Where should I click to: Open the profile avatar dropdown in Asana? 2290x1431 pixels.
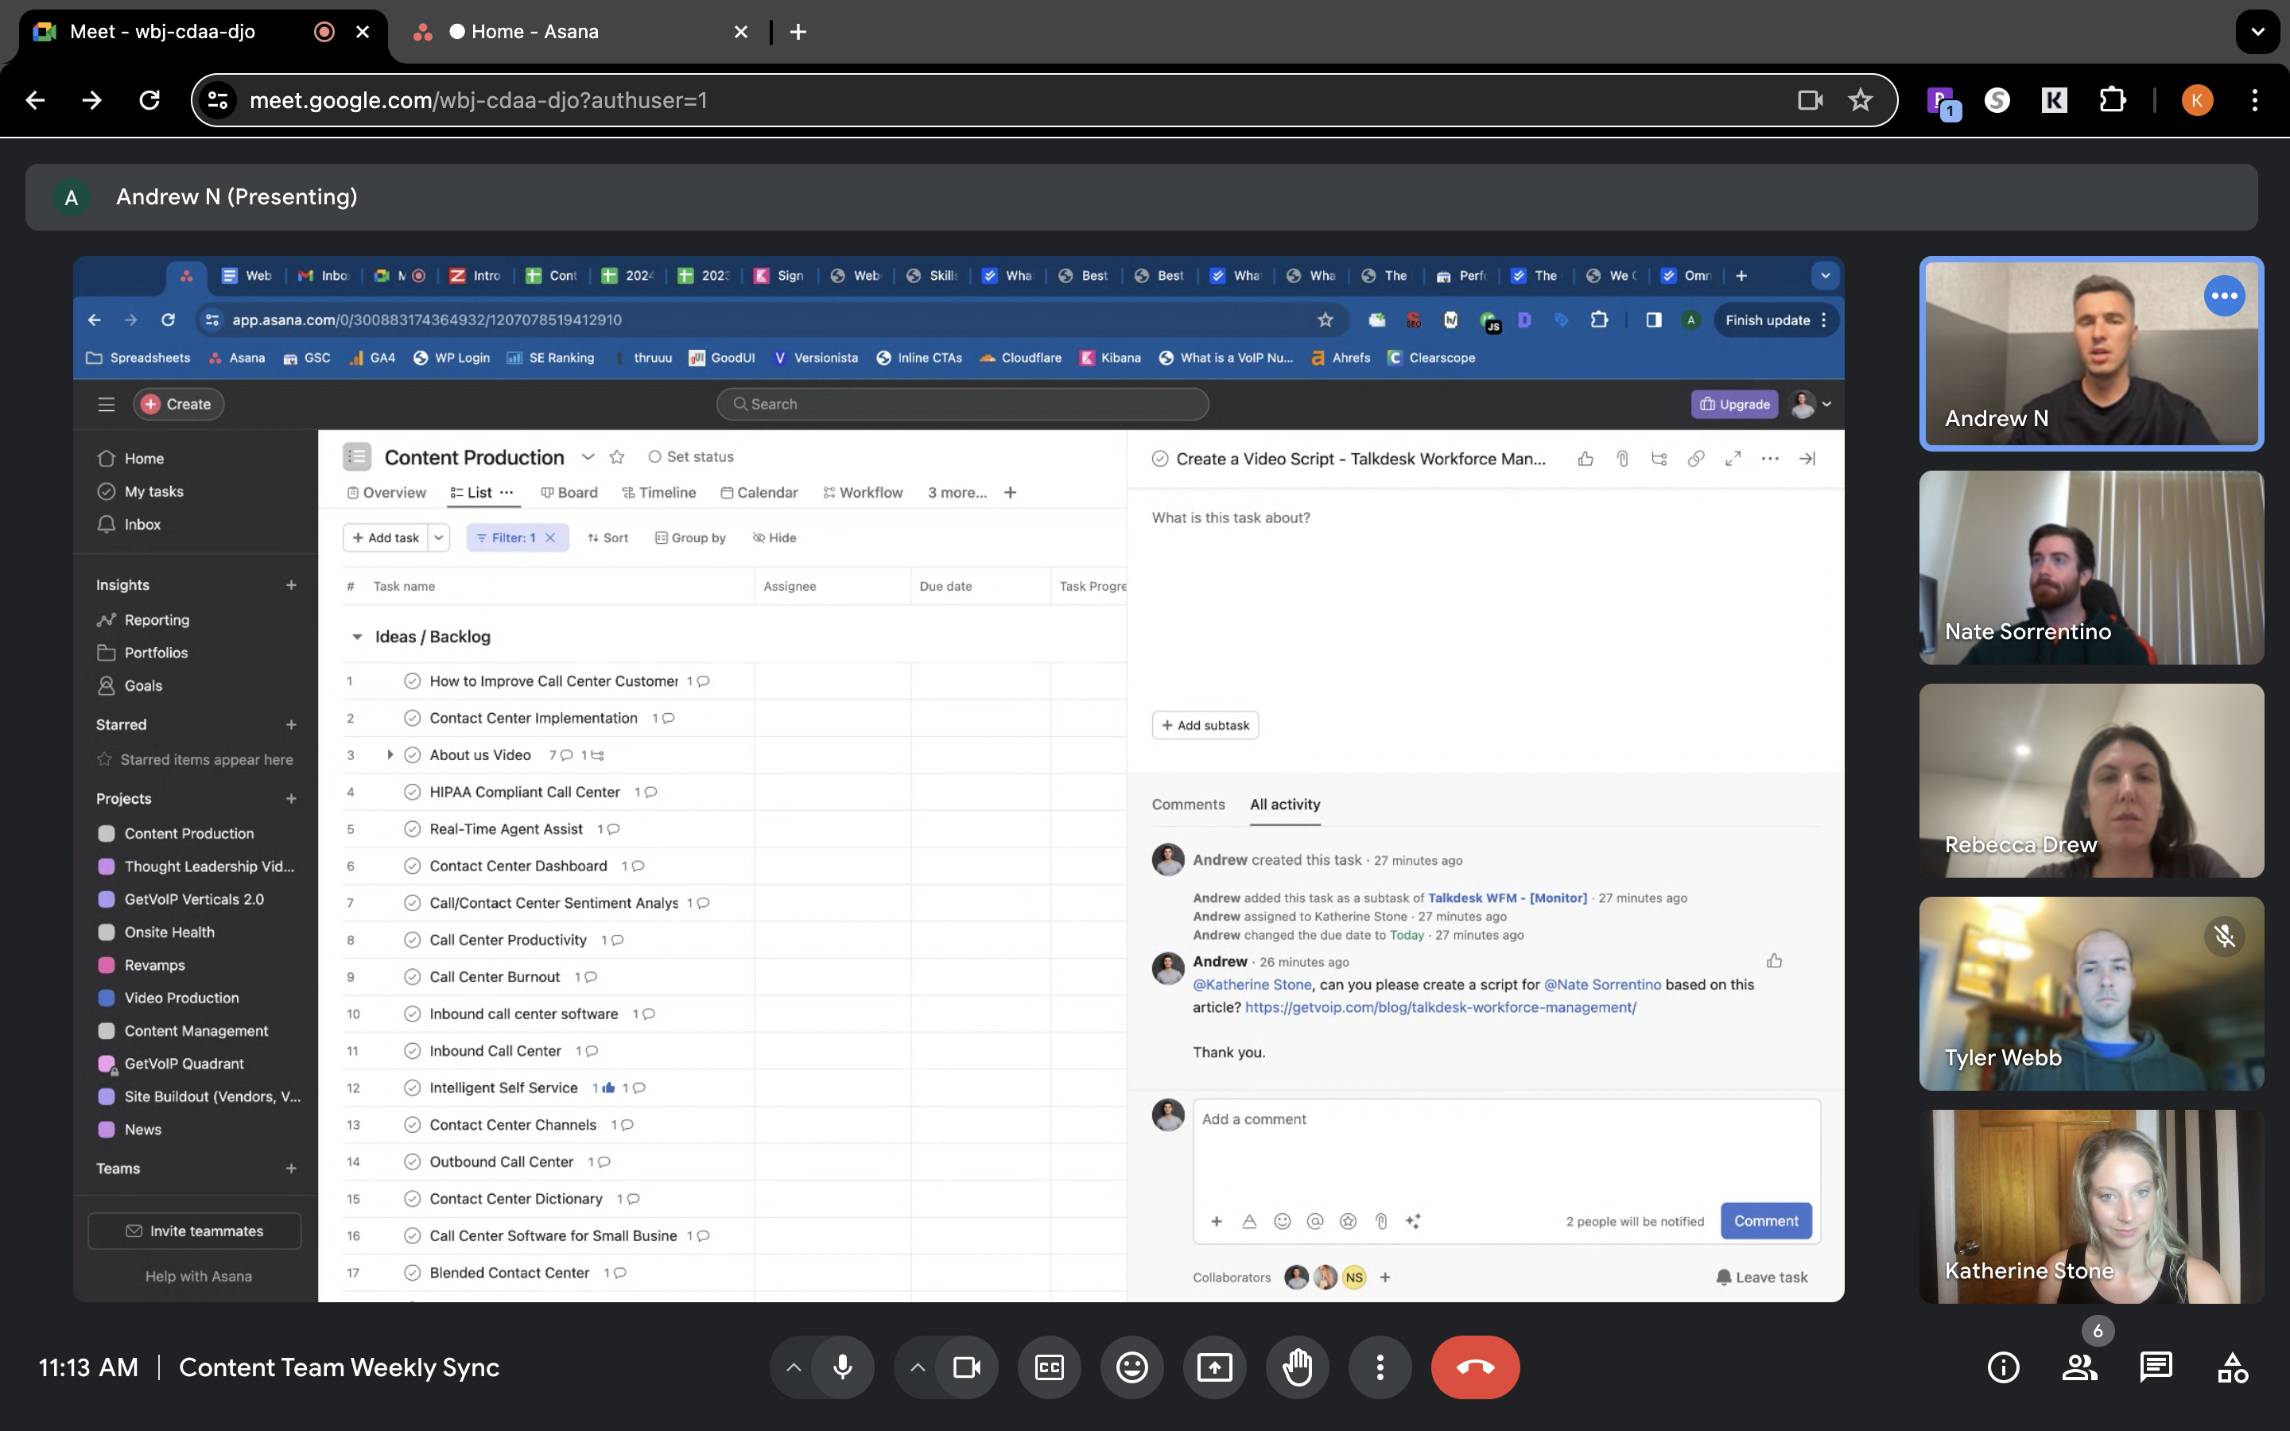(1811, 404)
